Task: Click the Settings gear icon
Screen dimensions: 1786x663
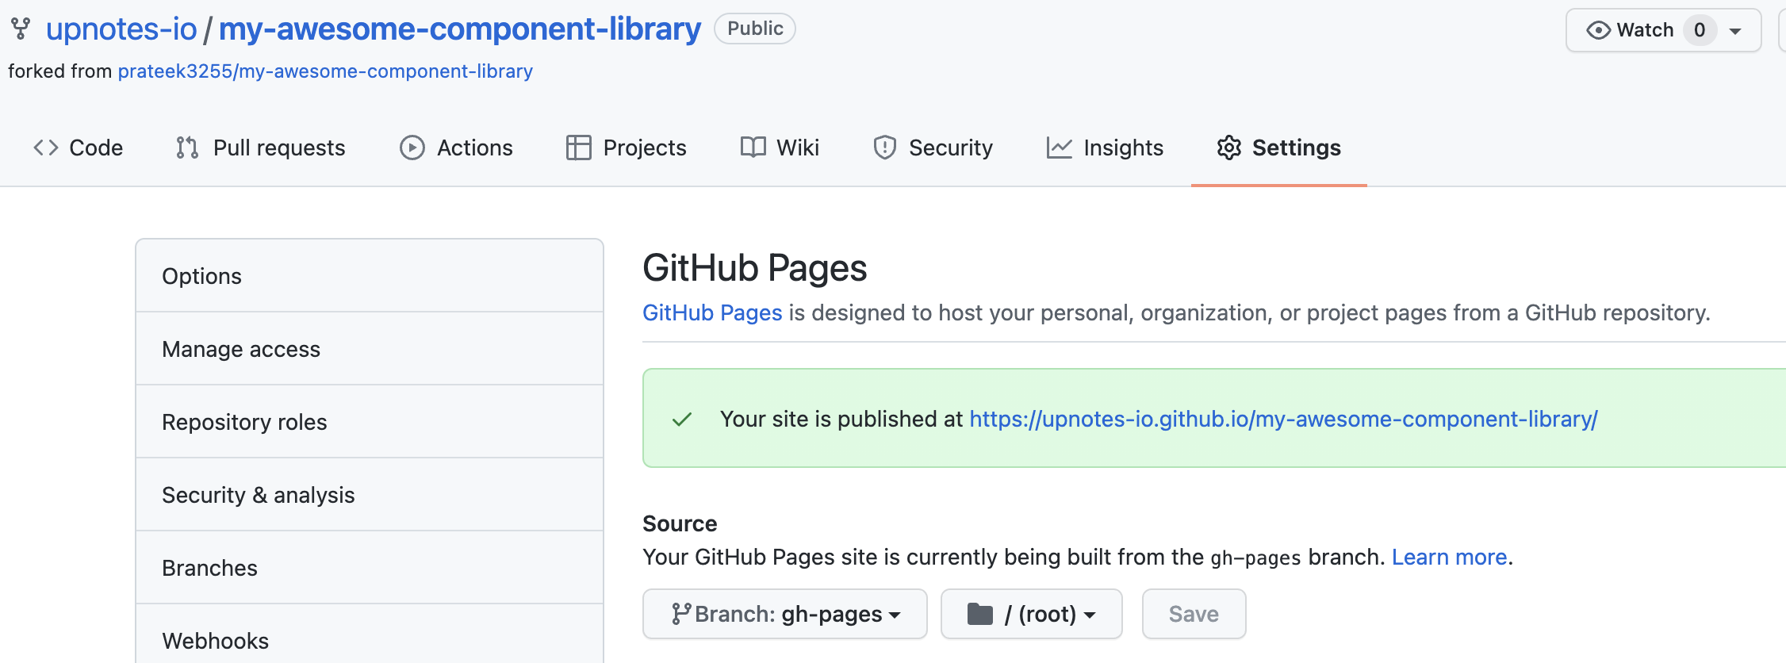Action: pos(1228,148)
